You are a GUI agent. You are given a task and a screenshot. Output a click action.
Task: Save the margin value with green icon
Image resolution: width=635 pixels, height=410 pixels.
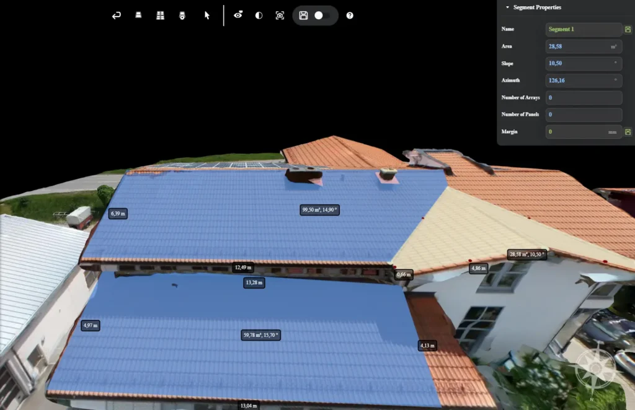pos(628,132)
